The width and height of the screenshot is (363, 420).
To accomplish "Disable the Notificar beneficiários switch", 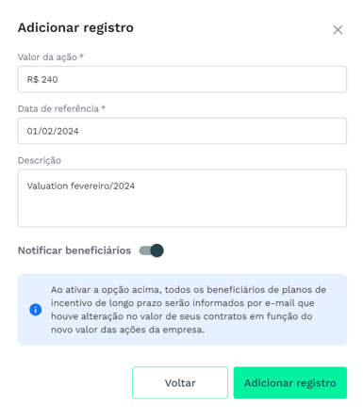I will point(152,250).
